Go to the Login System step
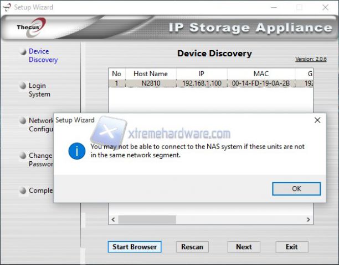Viewport: 339px width, 265px height. (x=39, y=90)
